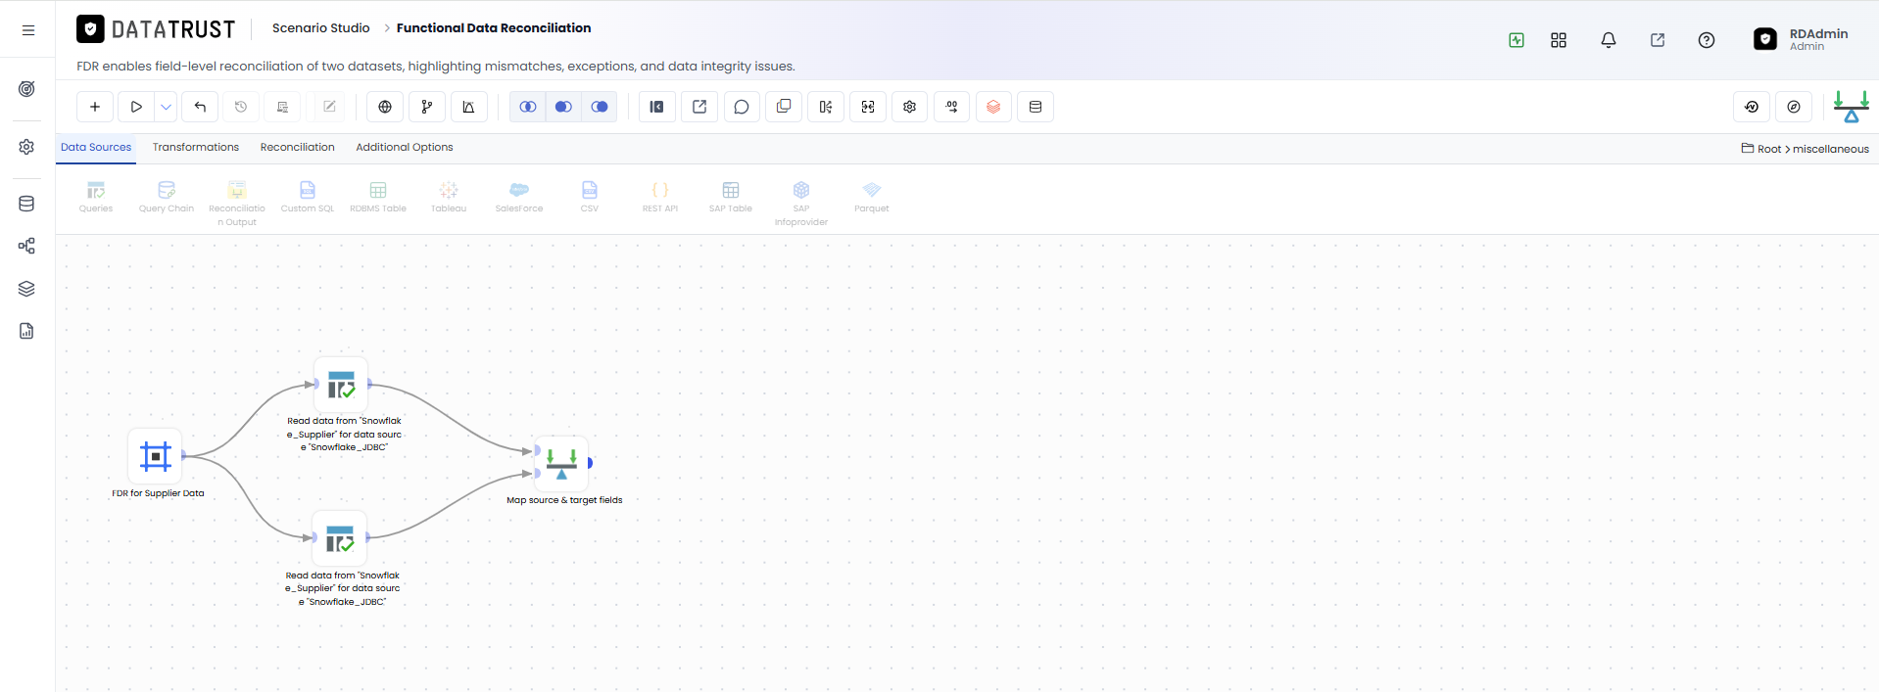Open the run options dropdown arrow
Viewport: 1879px width, 692px height.
click(167, 107)
